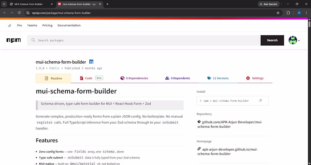Open the Chrome three-dot menu

306,13
